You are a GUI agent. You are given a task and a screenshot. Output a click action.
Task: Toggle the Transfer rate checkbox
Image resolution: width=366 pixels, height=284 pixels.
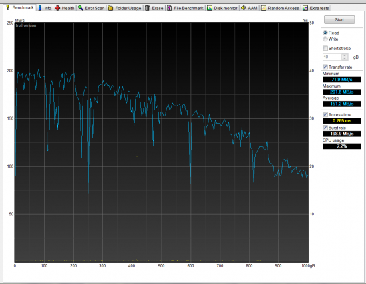click(x=325, y=67)
